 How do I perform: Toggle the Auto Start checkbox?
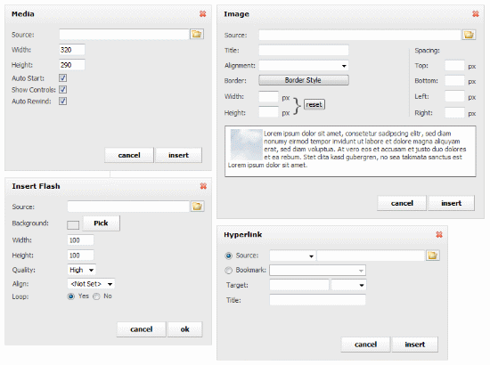tap(63, 78)
